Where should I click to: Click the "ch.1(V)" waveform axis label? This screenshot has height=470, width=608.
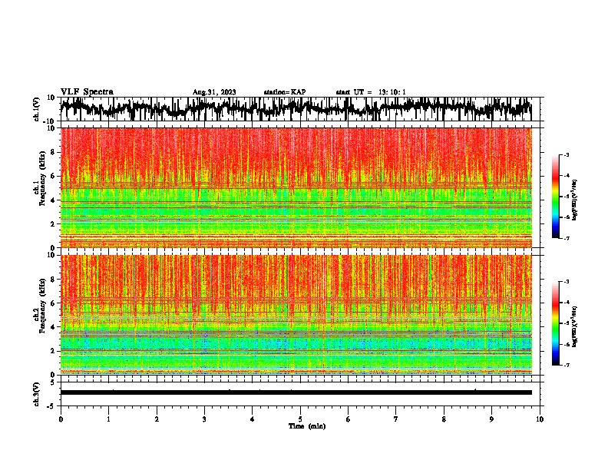pos(37,109)
